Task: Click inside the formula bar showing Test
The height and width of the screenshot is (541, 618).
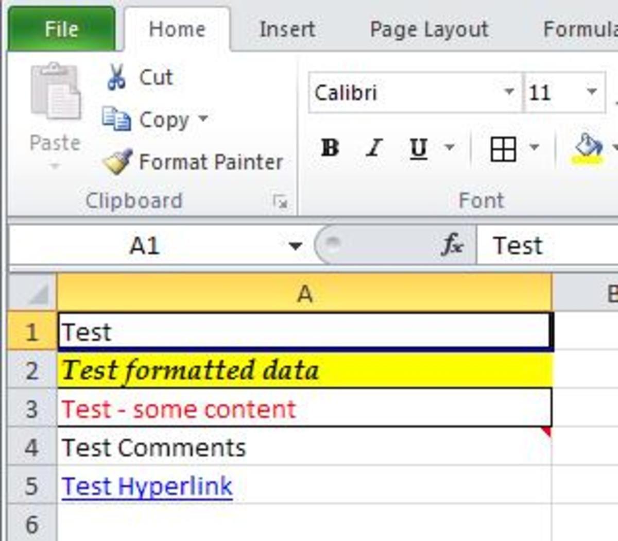Action: [541, 245]
